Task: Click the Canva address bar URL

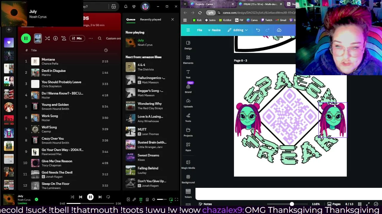Action: (259, 13)
